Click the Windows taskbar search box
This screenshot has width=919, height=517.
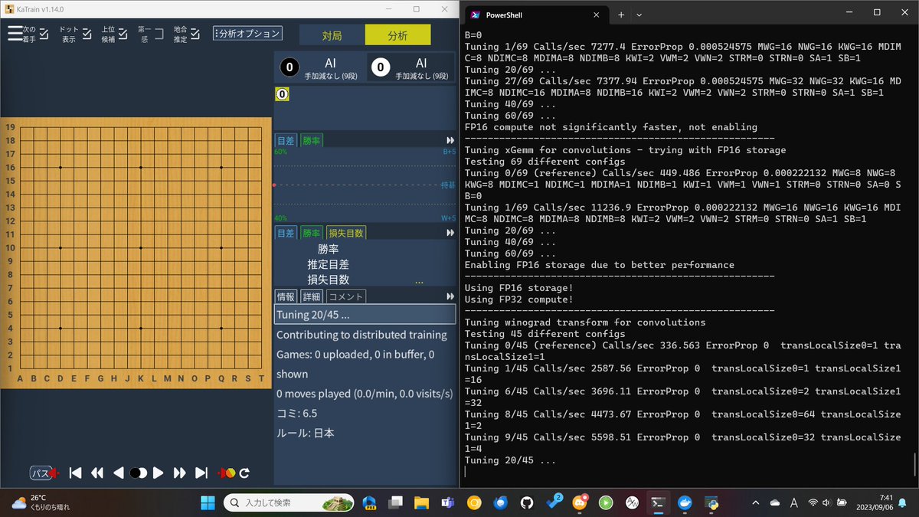292,503
